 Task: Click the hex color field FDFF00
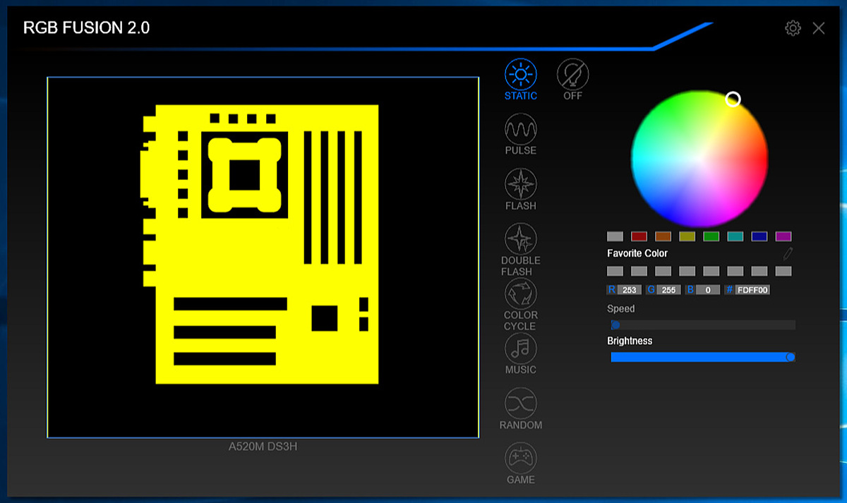click(752, 290)
